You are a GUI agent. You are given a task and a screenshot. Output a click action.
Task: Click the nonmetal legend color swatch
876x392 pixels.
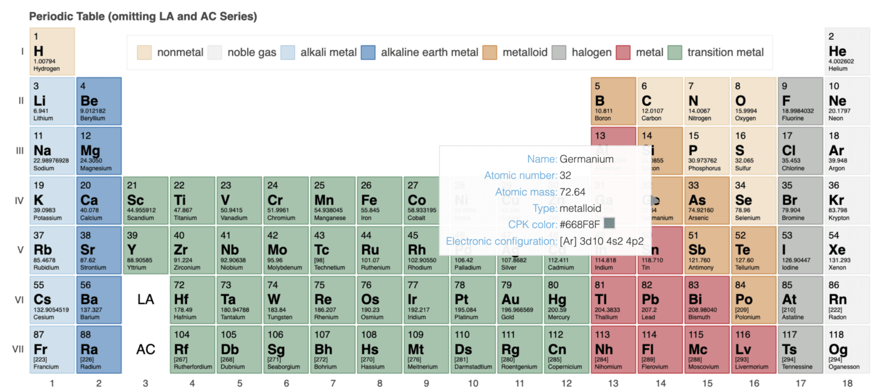tap(144, 53)
